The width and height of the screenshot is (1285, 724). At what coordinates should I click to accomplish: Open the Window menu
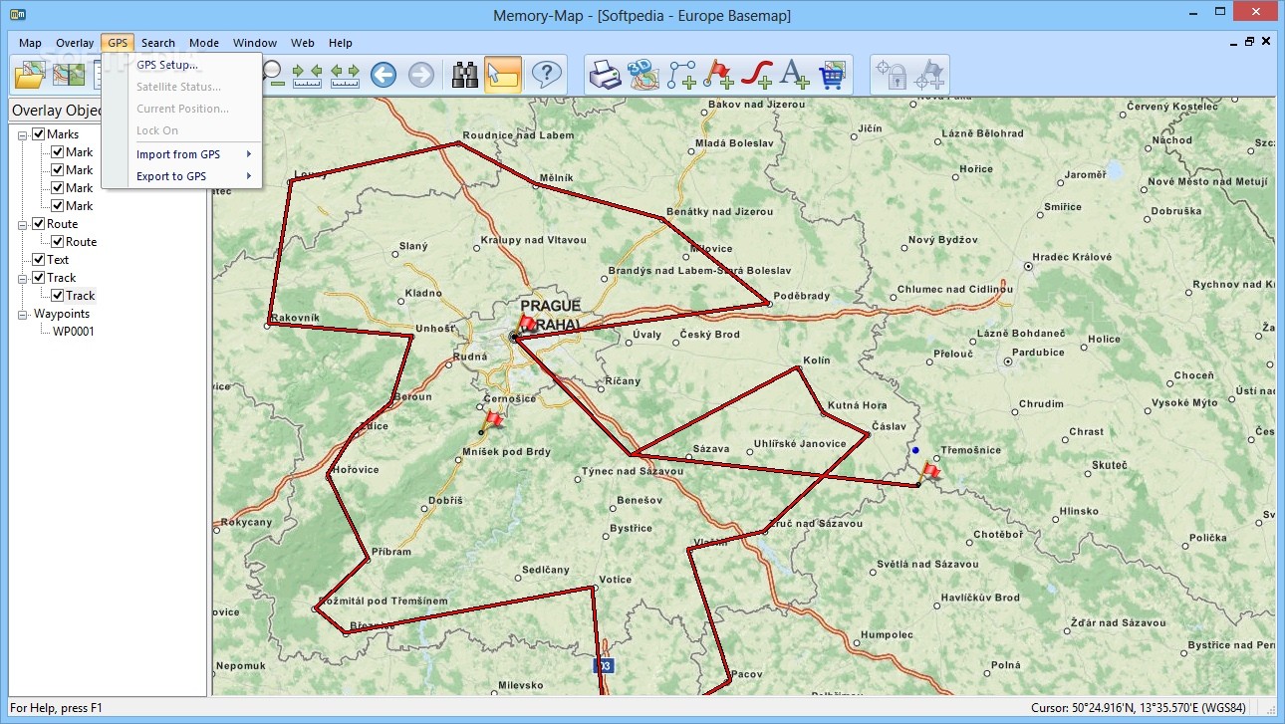tap(255, 43)
